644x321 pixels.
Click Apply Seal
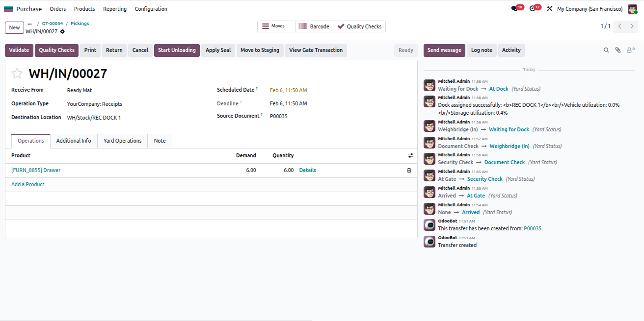point(218,50)
